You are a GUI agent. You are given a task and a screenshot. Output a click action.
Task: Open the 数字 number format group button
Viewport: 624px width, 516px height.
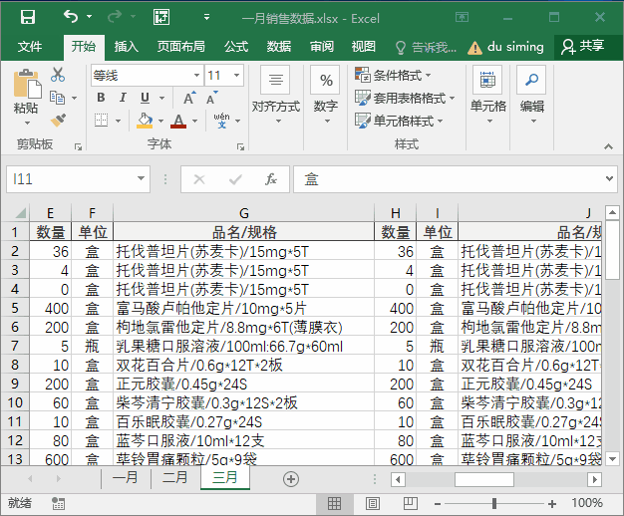point(326,96)
